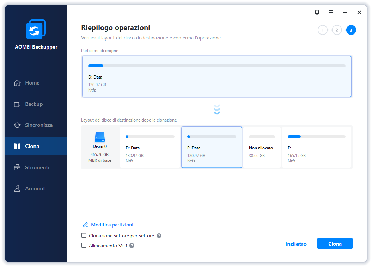The image size is (372, 267).
Task: Click the AOMEI Backupper logo
Action: click(x=36, y=29)
